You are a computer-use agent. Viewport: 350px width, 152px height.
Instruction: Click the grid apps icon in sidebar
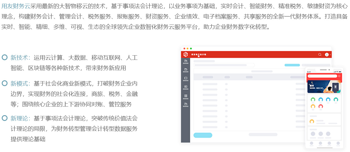tap(186, 96)
